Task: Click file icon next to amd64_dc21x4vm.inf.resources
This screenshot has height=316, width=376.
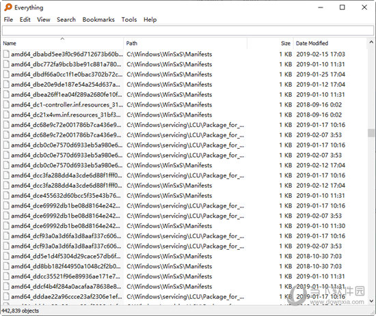Action: click(6, 115)
